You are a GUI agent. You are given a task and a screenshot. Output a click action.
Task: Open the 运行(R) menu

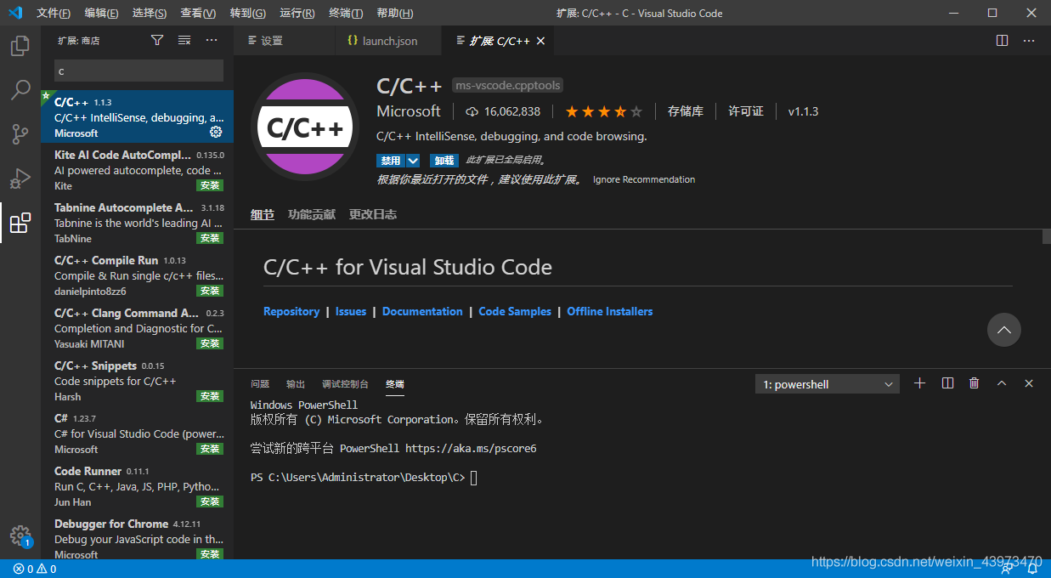[297, 13]
